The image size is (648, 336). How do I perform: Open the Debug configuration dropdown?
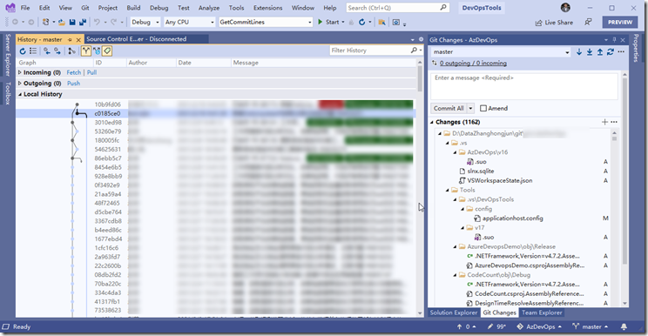(145, 22)
